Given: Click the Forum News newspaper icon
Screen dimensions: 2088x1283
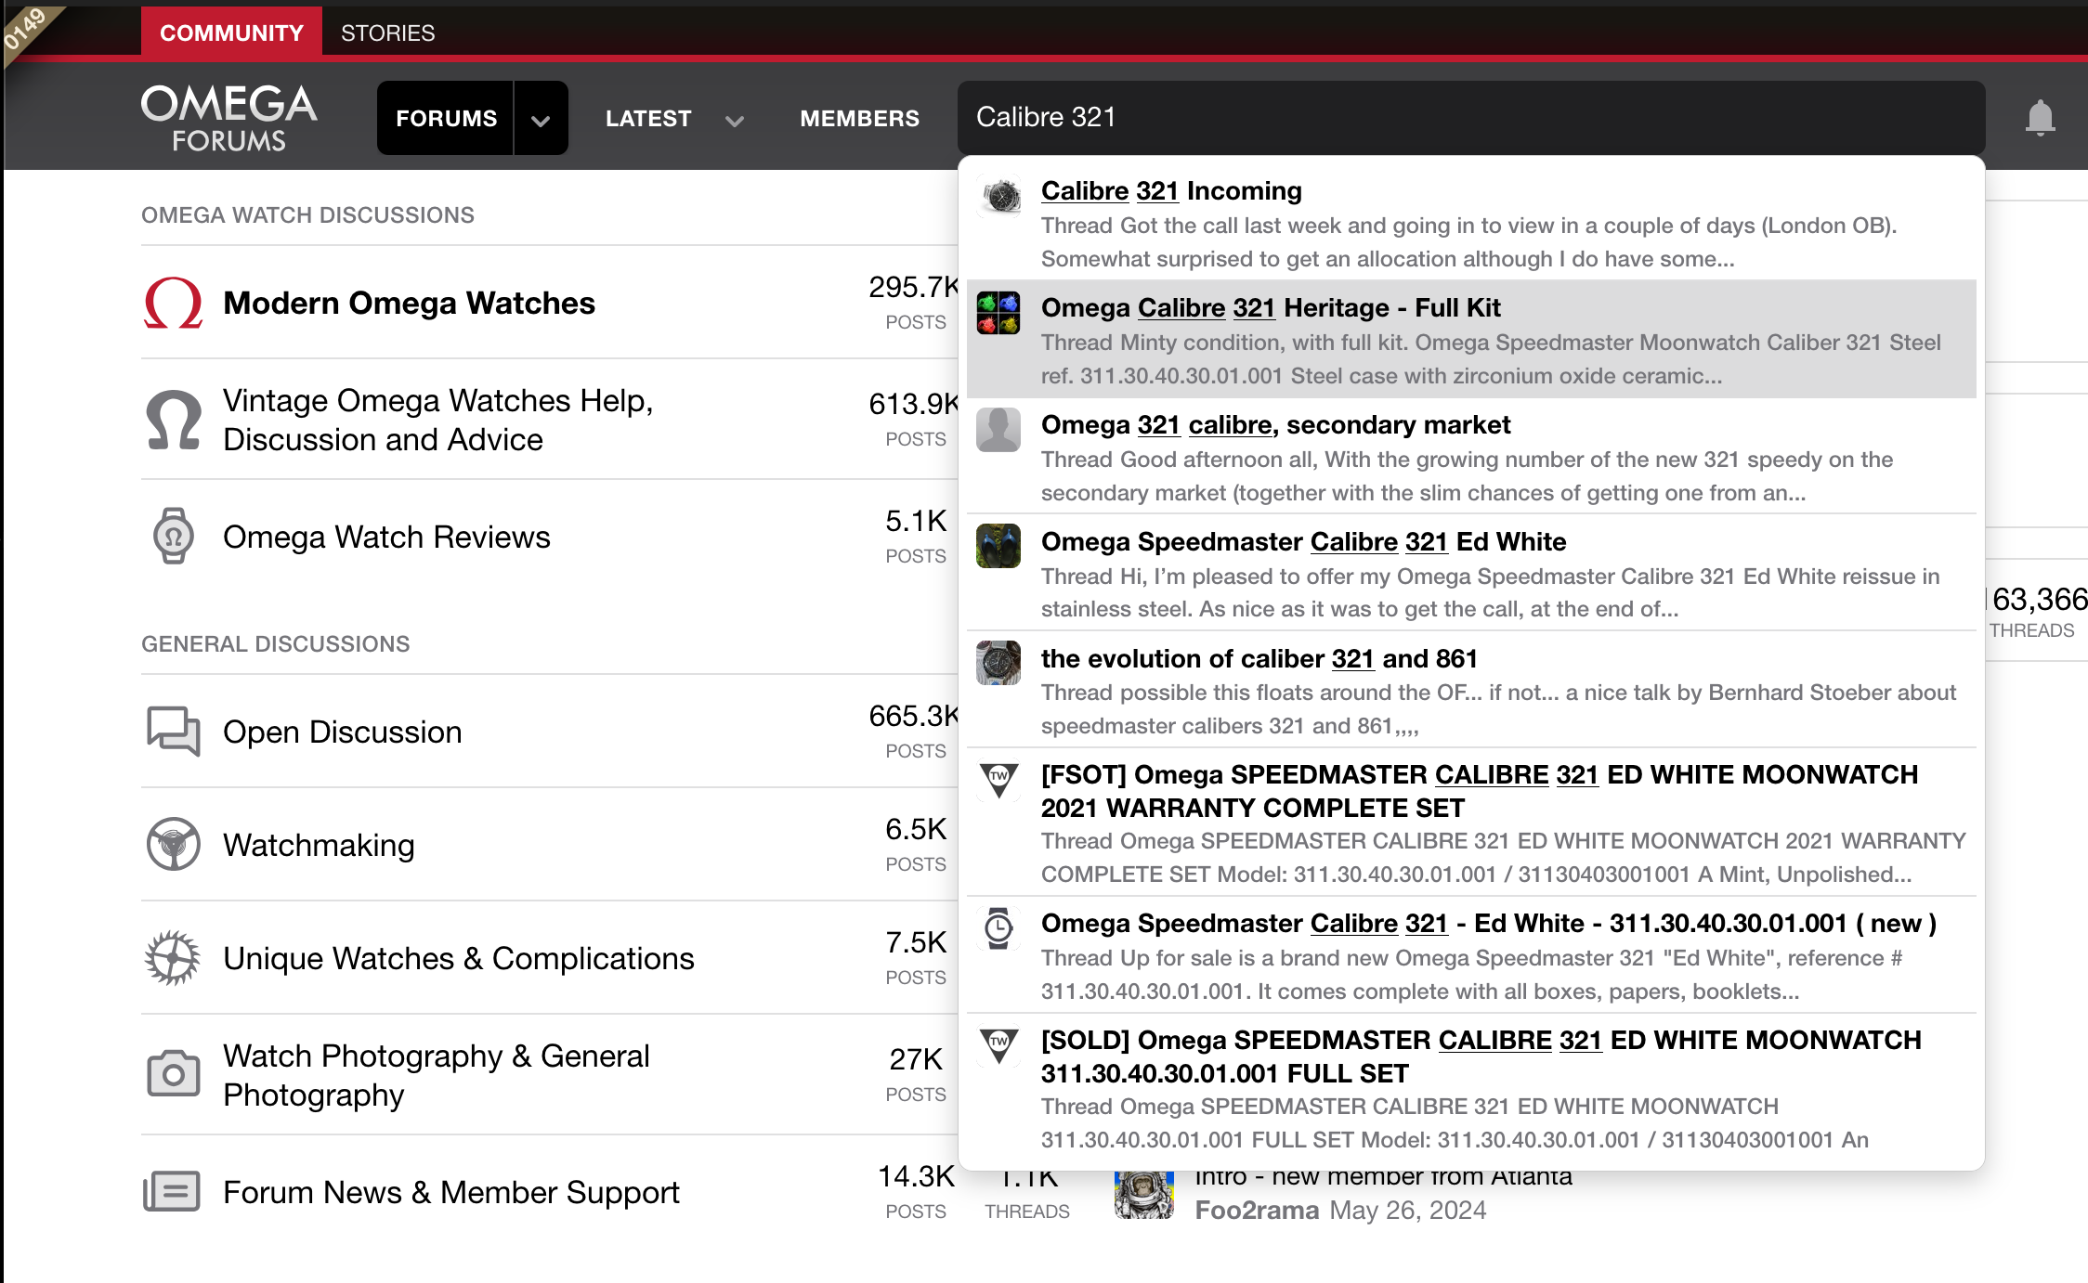Looking at the screenshot, I should tap(173, 1191).
